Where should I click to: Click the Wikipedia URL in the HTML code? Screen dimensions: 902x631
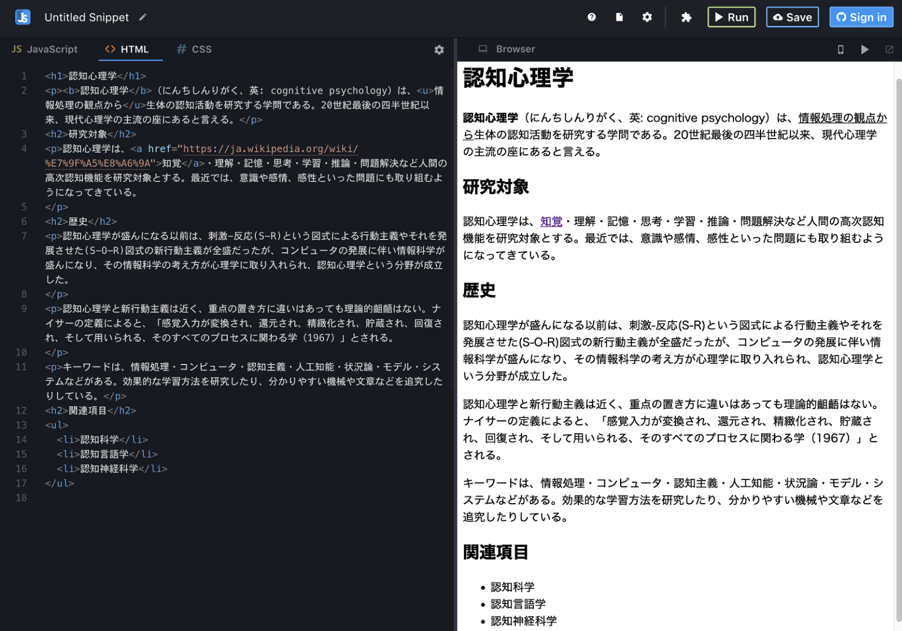[x=270, y=149]
